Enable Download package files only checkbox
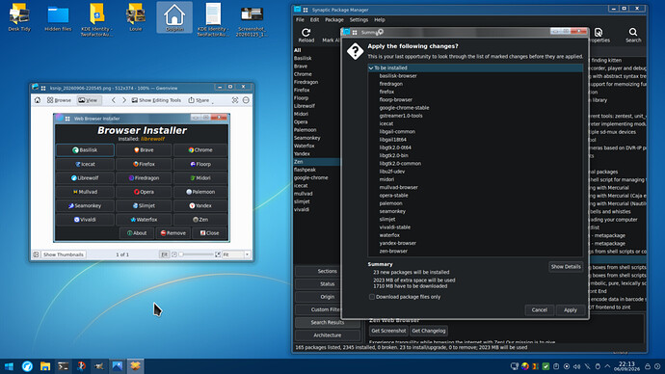 click(372, 297)
